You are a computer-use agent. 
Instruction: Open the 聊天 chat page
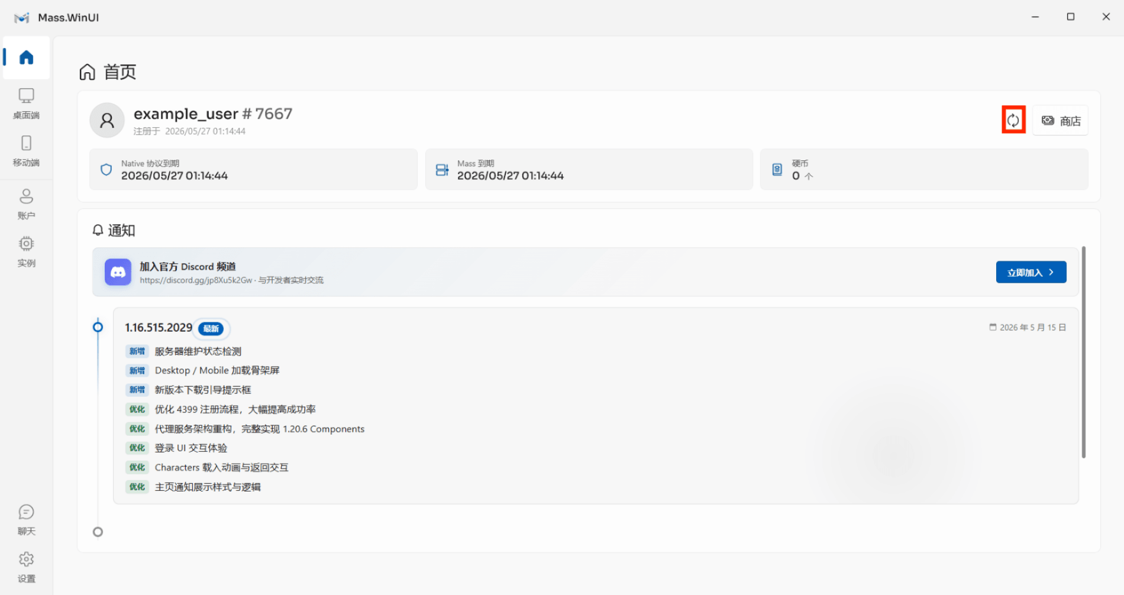click(x=26, y=520)
